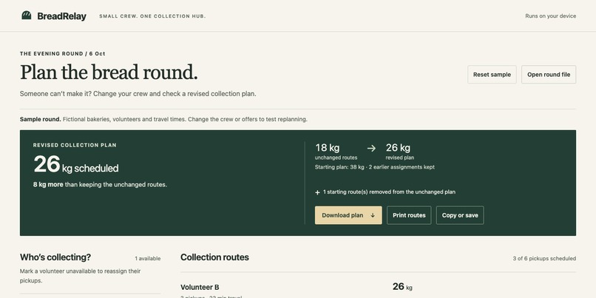
Task: Click '8 kg more than keeping the unchanged routes'
Action: tap(101, 185)
